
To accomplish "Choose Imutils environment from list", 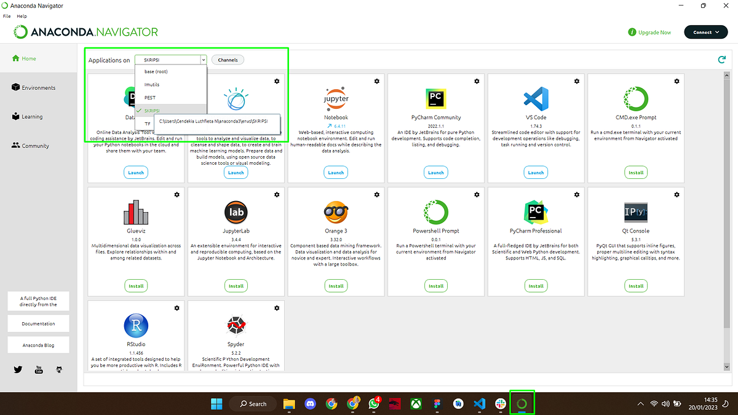I will [x=171, y=84].
